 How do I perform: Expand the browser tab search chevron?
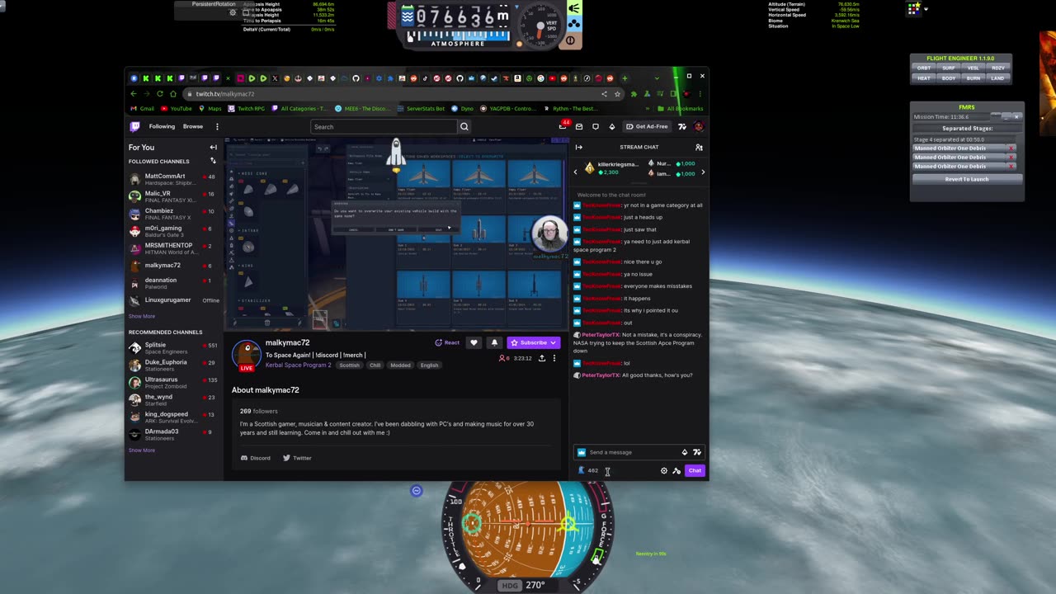tap(657, 78)
